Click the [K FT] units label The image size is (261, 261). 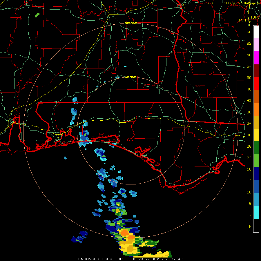click(245, 20)
